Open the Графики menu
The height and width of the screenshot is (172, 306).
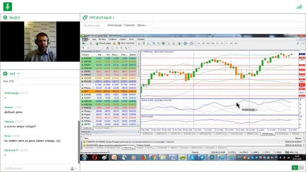(112, 39)
